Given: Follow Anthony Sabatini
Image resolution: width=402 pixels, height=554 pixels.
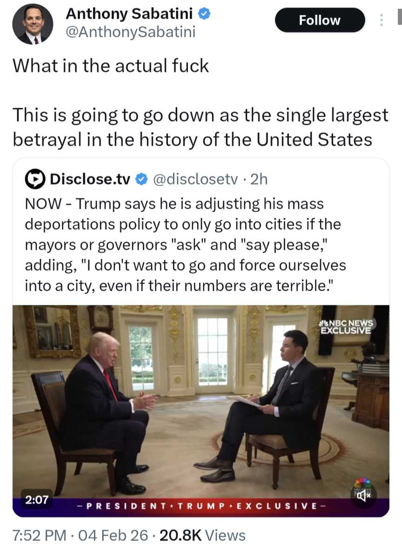Looking at the screenshot, I should pos(320,20).
